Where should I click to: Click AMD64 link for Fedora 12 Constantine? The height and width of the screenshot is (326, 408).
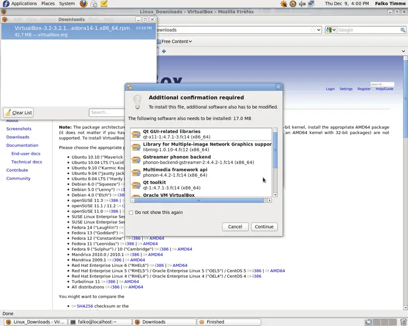pyautogui.click(x=157, y=238)
